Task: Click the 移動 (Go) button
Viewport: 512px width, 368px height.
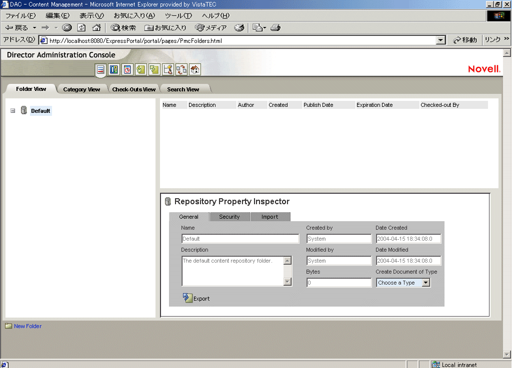Action: [465, 40]
